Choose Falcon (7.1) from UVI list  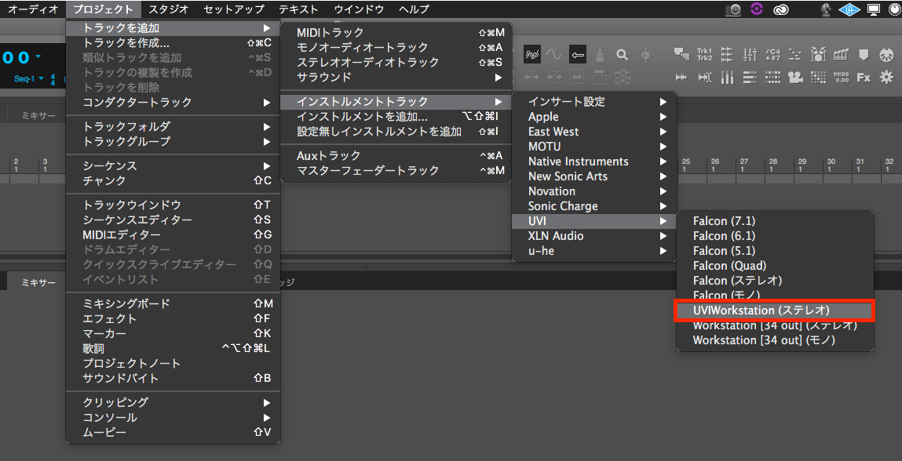tap(775, 221)
